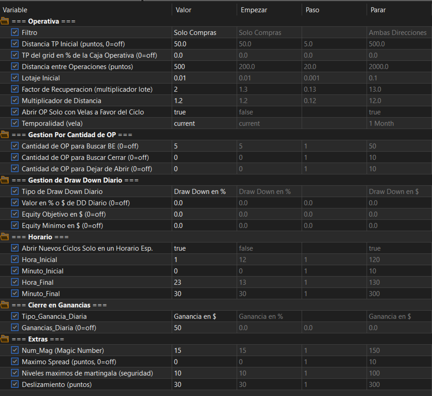Disable the Hora_Final parameter checkbox
Image resolution: width=432 pixels, height=396 pixels.
click(x=15, y=282)
